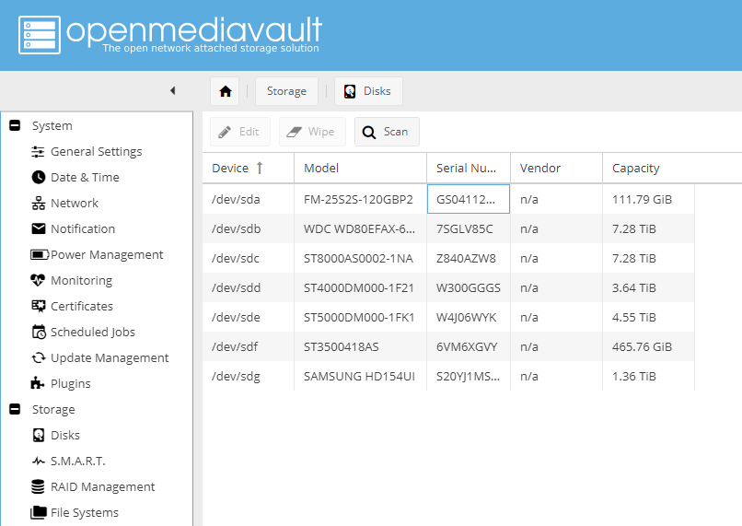Select the /dev/sde disk row
This screenshot has height=526, width=742.
point(448,317)
